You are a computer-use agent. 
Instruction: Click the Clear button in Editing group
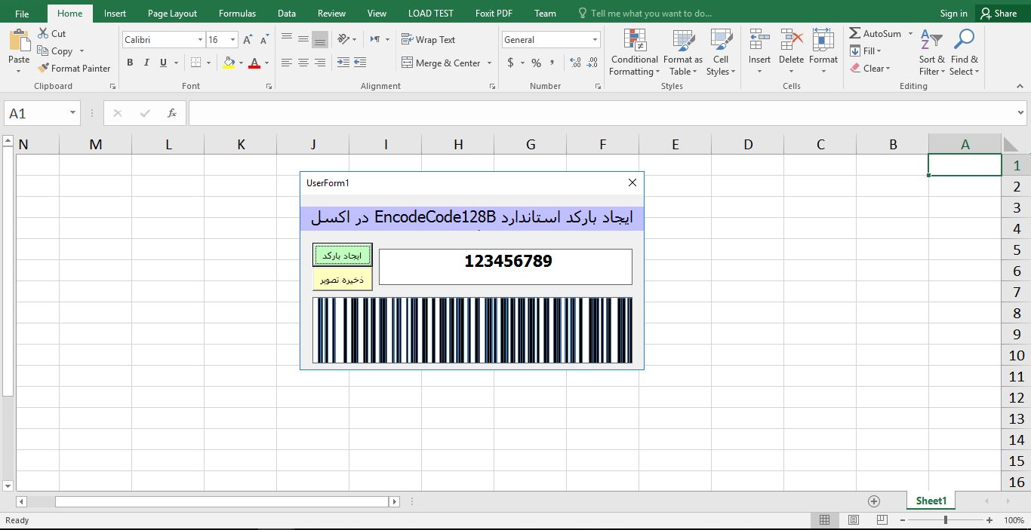(870, 69)
